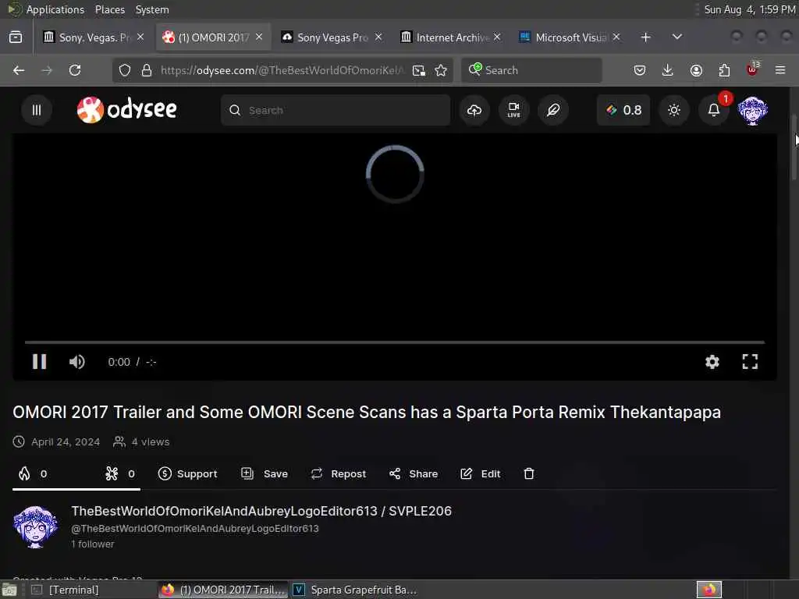Viewport: 799px width, 599px height.
Task: Click the Support button
Action: 187,473
